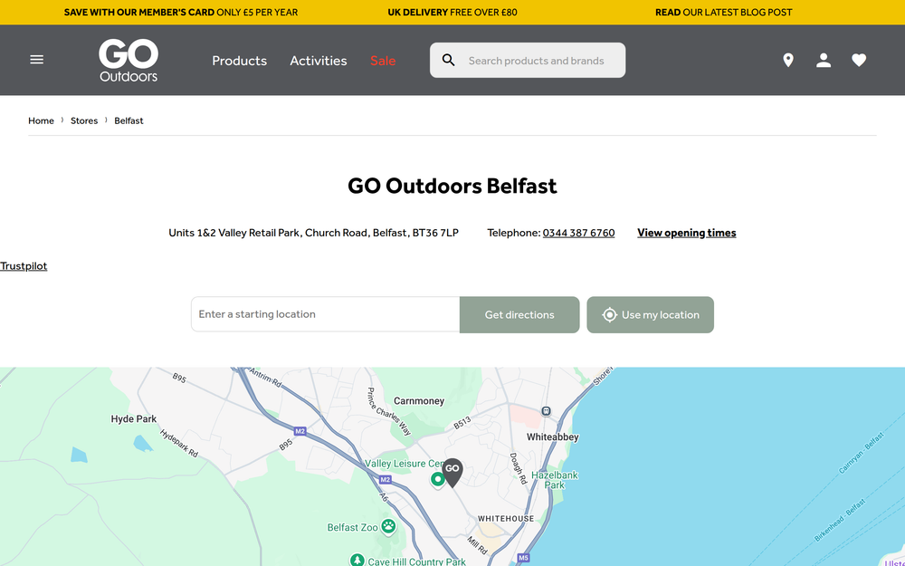905x566 pixels.
Task: Click the Carnmoney map label
Action: (419, 401)
